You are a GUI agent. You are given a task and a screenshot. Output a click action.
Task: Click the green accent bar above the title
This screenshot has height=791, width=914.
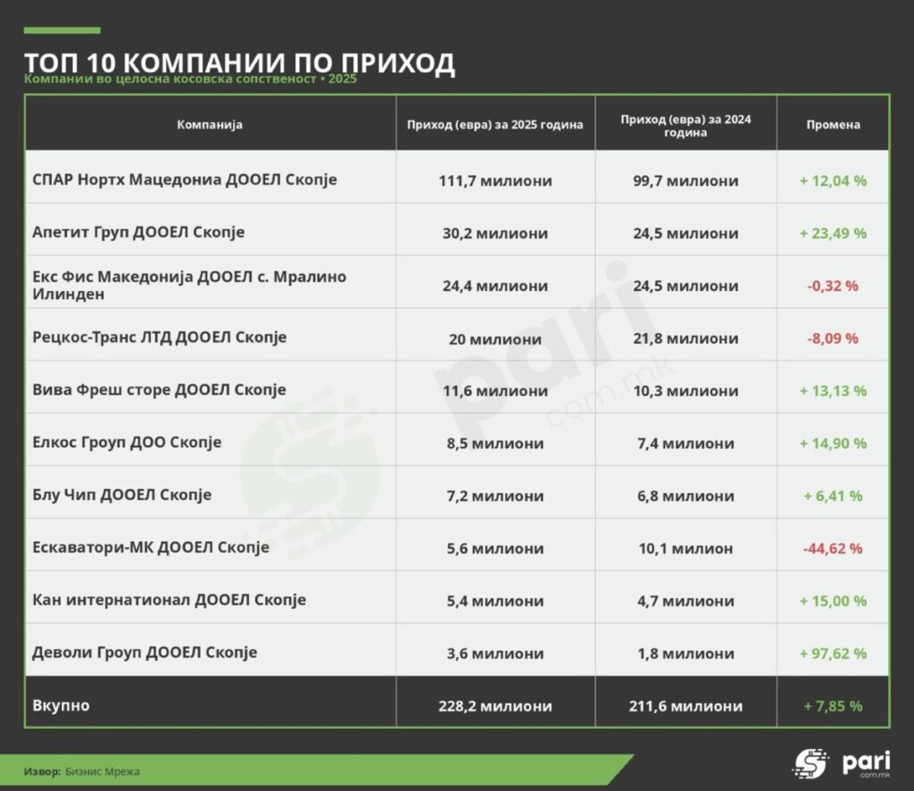coord(62,30)
